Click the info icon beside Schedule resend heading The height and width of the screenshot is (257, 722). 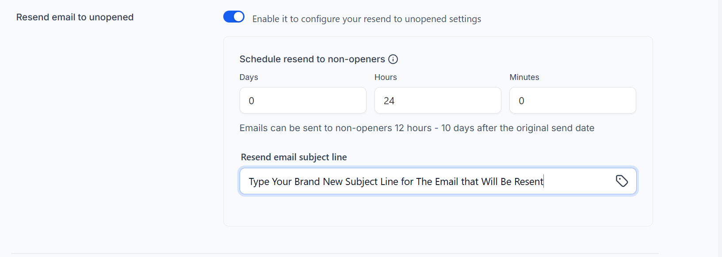pos(393,59)
